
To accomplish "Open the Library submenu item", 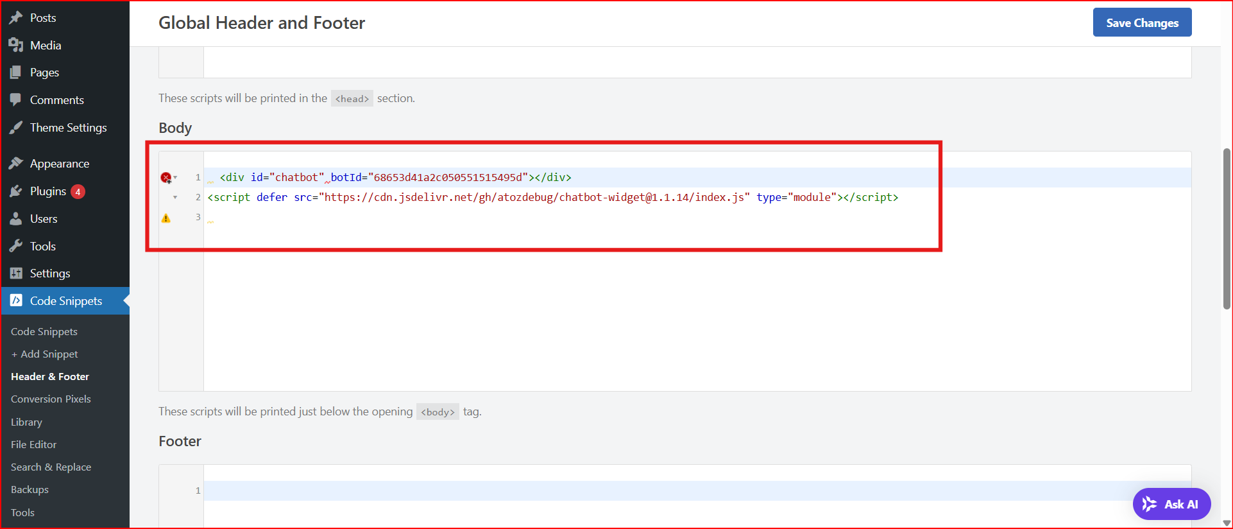I will pyautogui.click(x=26, y=422).
